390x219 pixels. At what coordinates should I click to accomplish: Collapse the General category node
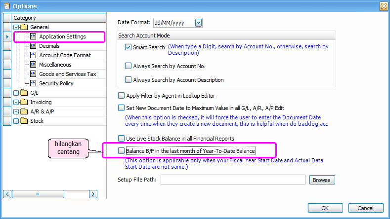[x=16, y=27]
